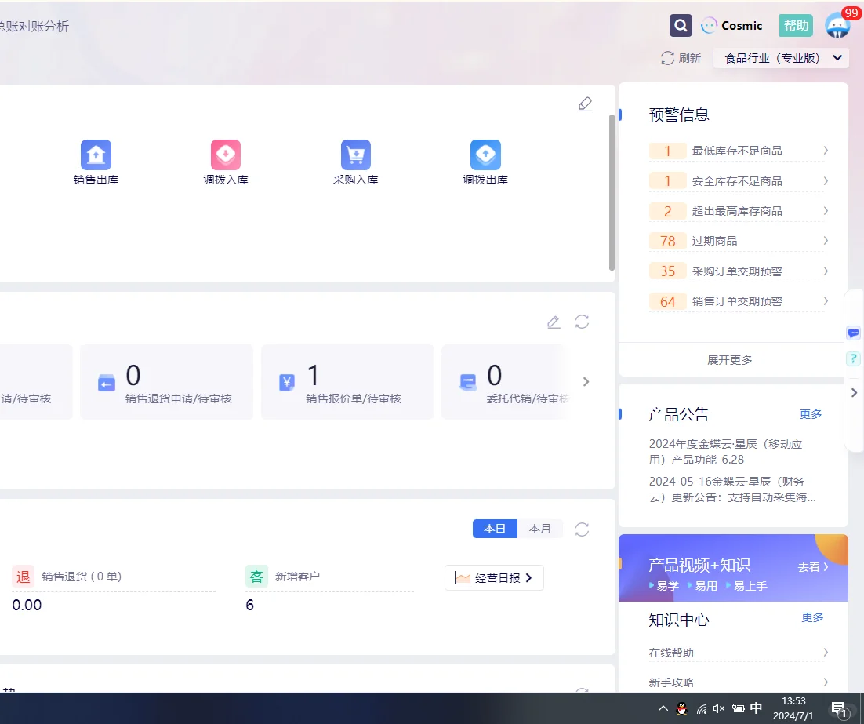Screen dimensions: 864x724
Task: Open the search magnifier icon
Action: point(680,25)
